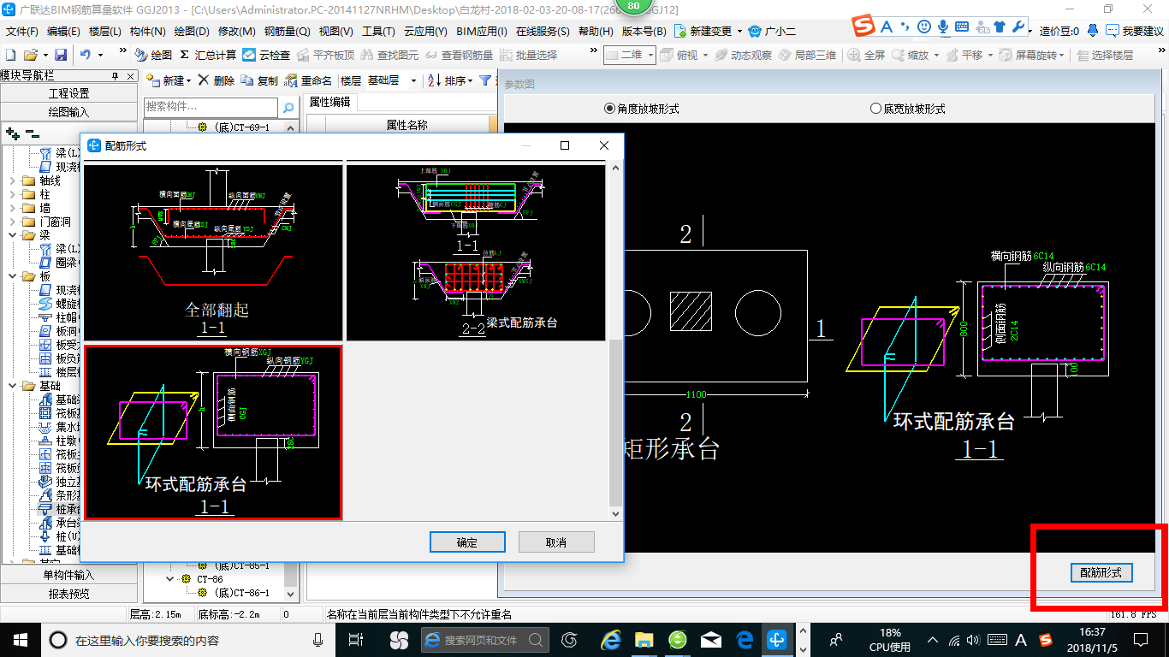1169x657 pixels.
Task: Open the 二维 view mode combo box
Action: [x=630, y=55]
